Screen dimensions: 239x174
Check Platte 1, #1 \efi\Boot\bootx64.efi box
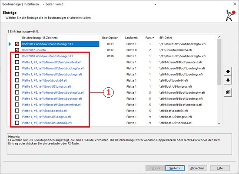click(17, 80)
